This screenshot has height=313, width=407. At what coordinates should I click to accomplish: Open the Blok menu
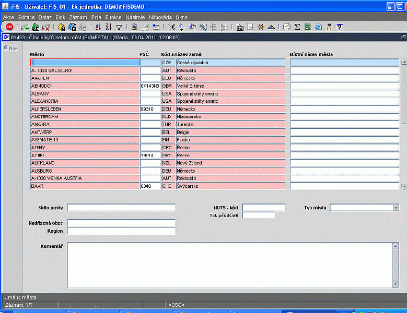coord(60,17)
